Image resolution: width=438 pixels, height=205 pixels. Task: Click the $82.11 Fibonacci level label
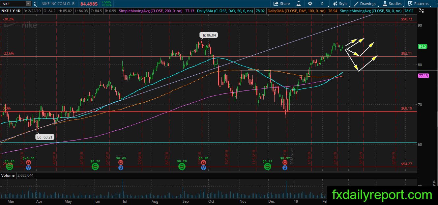[407, 53]
